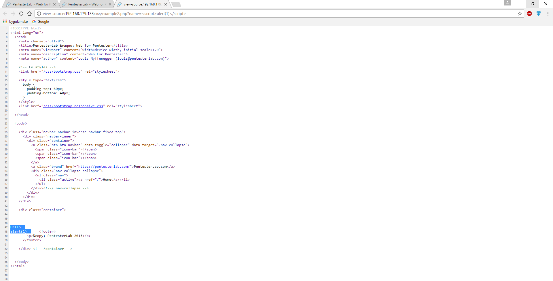
Task: Click the '<html lang="en">' line
Action: click(x=27, y=33)
